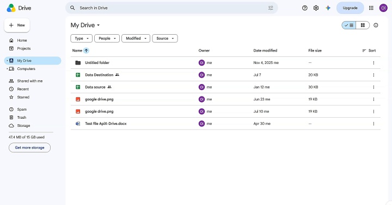Click the Data Destination sheets icon
The image size is (392, 205).
(x=78, y=75)
